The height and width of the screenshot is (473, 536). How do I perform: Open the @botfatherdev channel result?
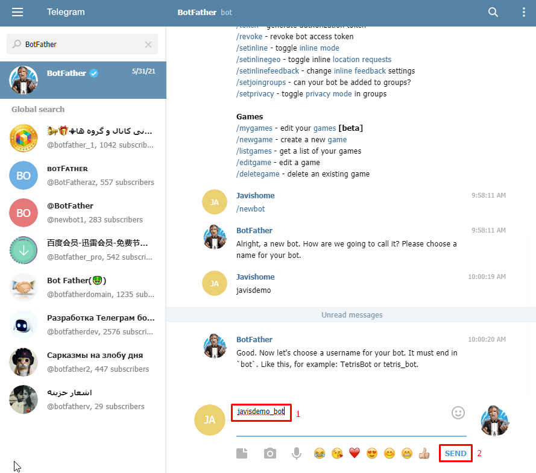tap(83, 325)
